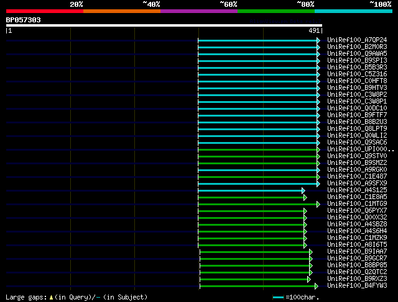Screen dimensions: 398x302
Task: Click the cyan alignment bar of UniRef100_C5Z316
Action: pyautogui.click(x=257, y=74)
